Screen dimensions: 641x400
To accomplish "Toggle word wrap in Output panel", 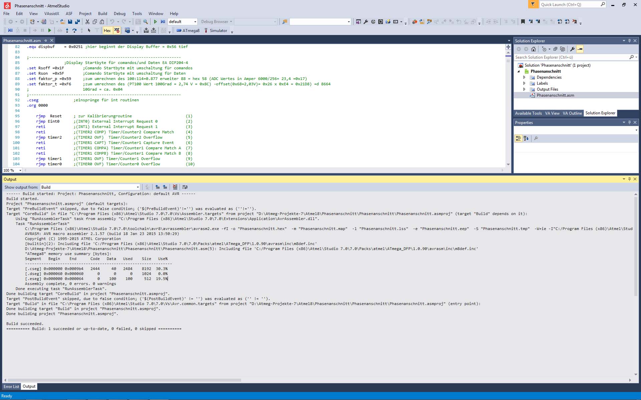I will click(x=185, y=187).
